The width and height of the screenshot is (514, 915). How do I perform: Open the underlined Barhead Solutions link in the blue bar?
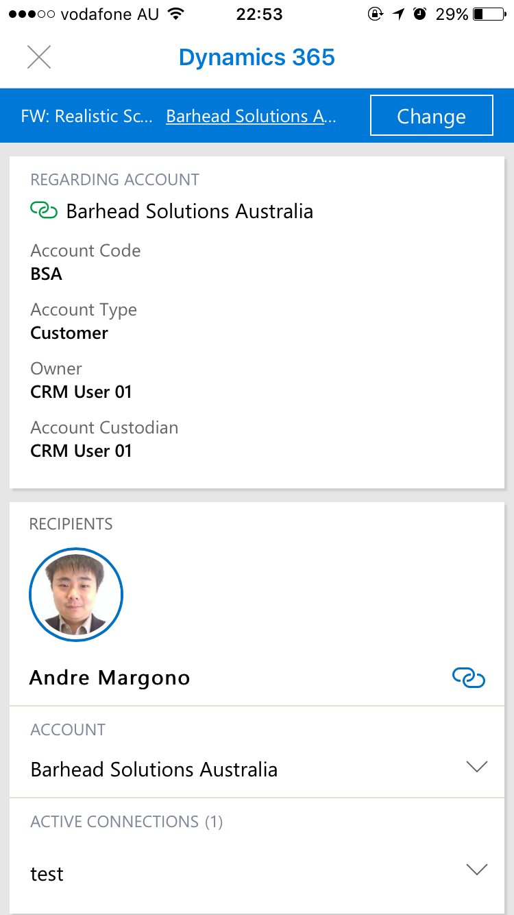point(251,116)
